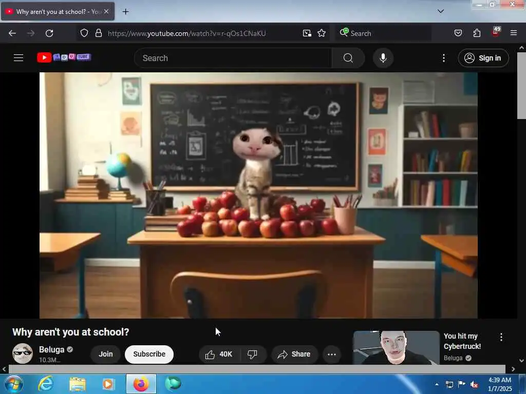Open File Explorer folder on taskbar
Viewport: 526px width, 394px height.
(x=78, y=384)
